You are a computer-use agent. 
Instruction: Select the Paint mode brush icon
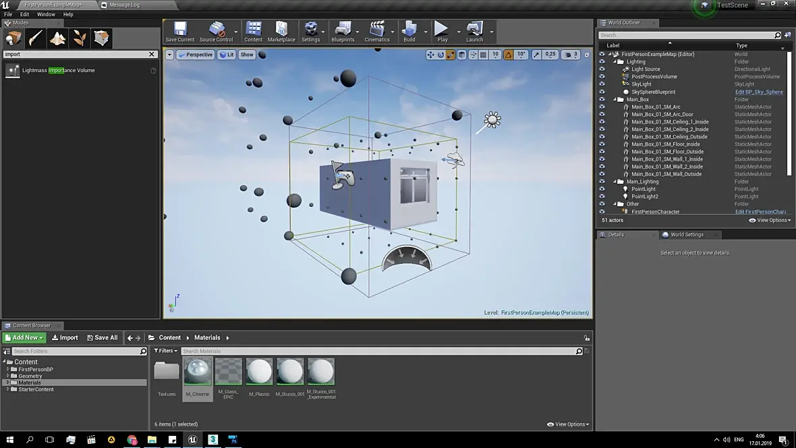click(x=36, y=38)
